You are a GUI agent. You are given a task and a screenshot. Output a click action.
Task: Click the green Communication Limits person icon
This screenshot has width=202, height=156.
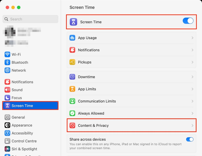pos(72,101)
